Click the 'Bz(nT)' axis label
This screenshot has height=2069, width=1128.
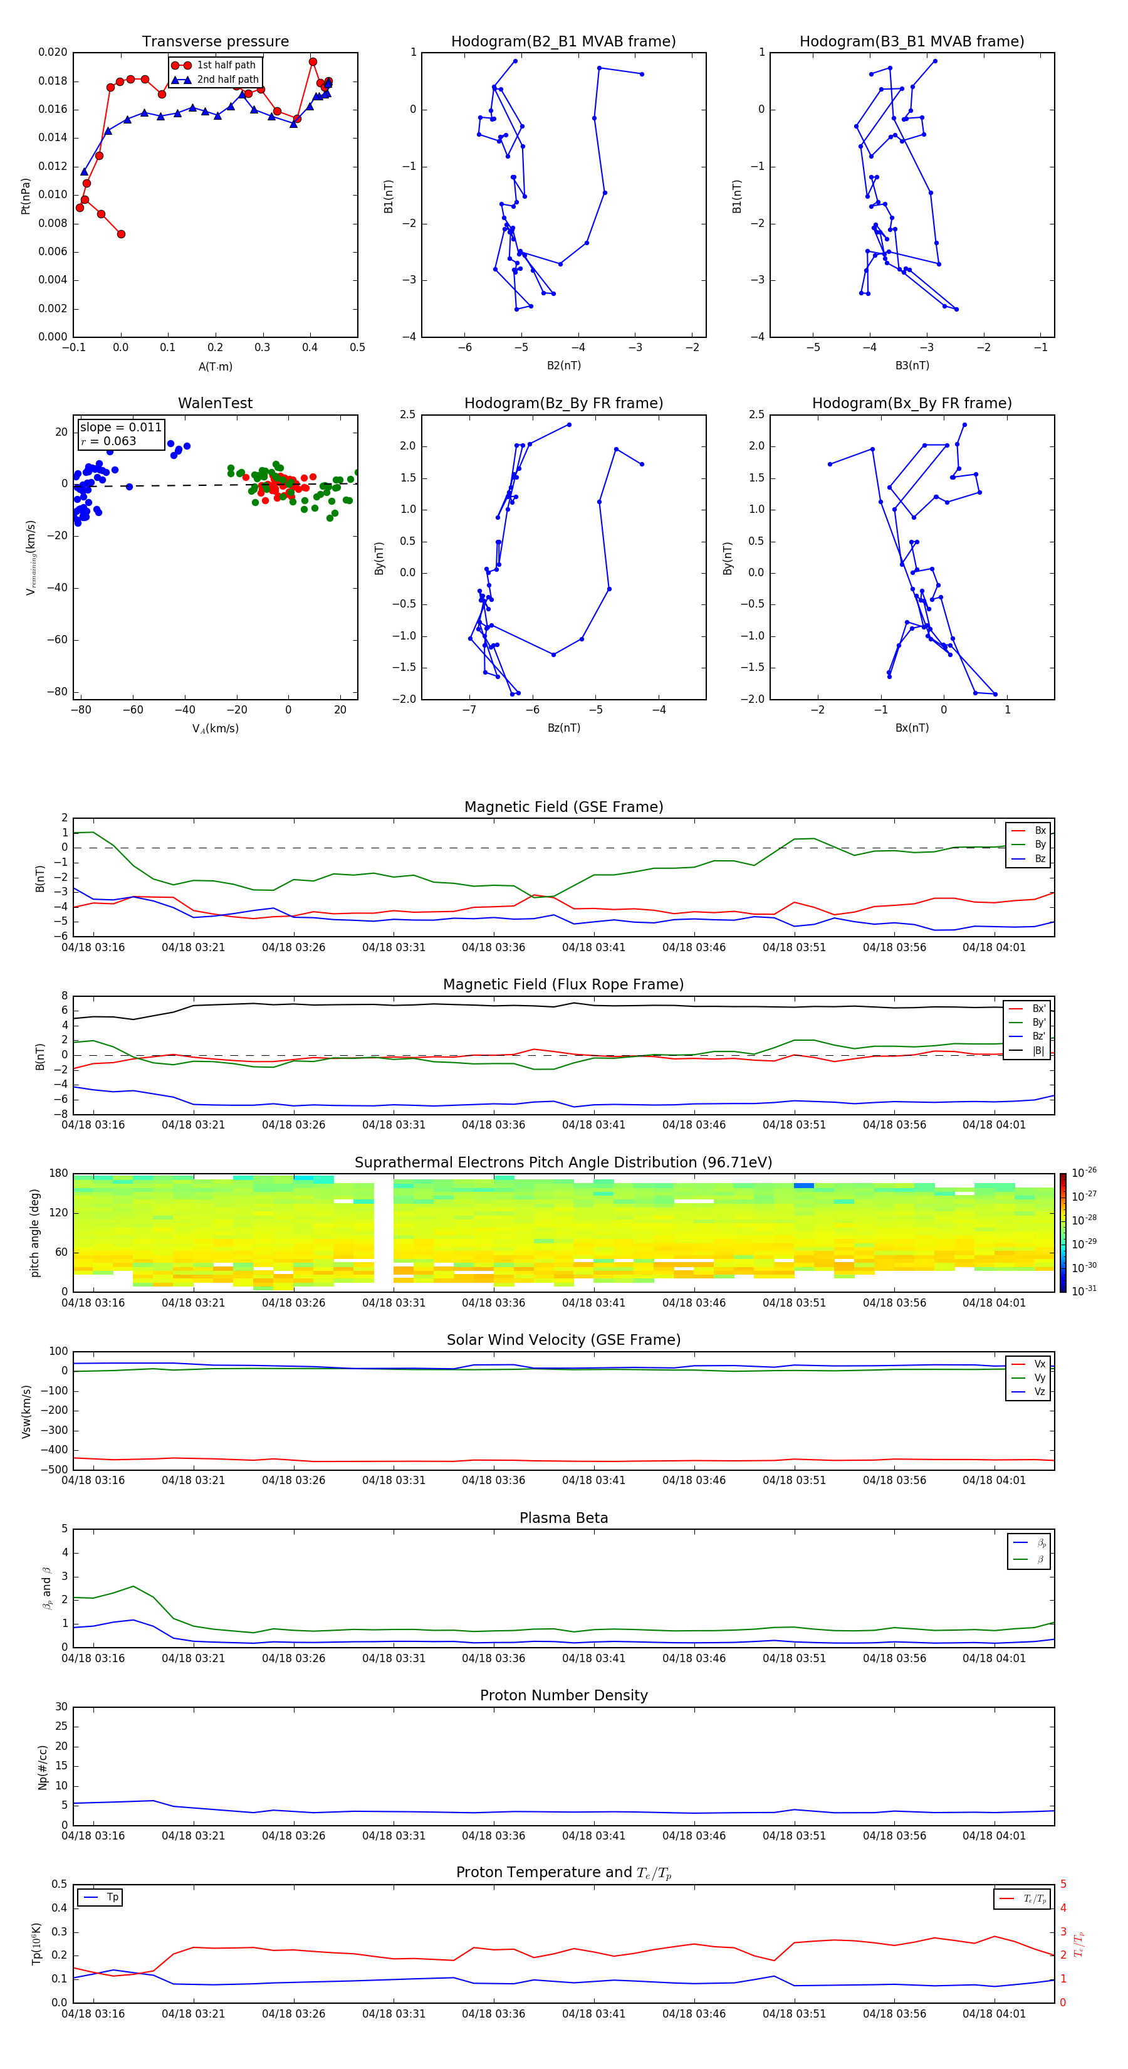click(563, 728)
